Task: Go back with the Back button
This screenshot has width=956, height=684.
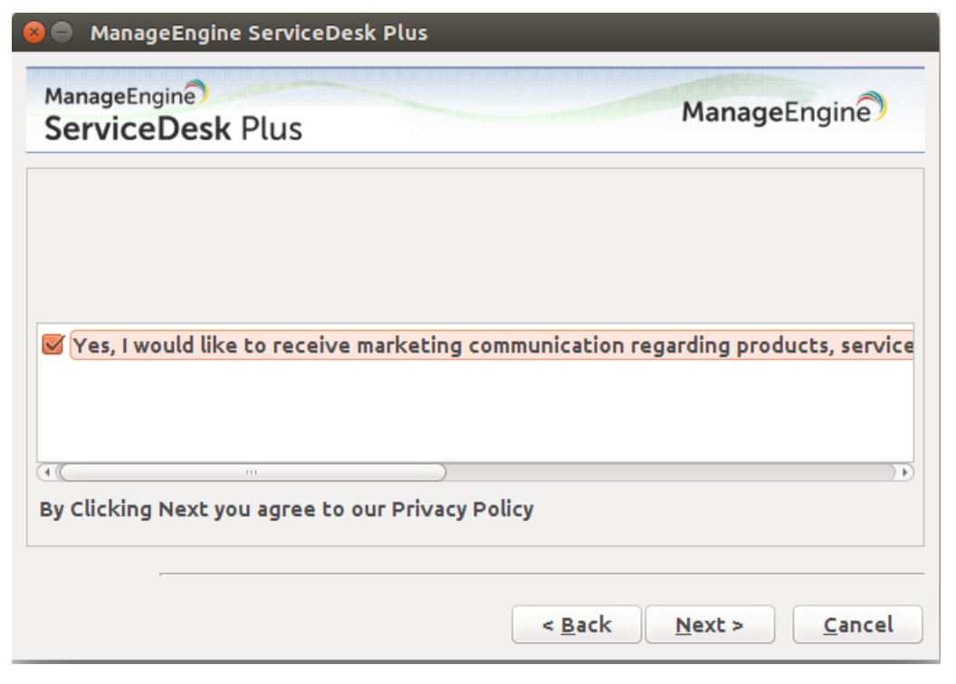Action: tap(577, 625)
